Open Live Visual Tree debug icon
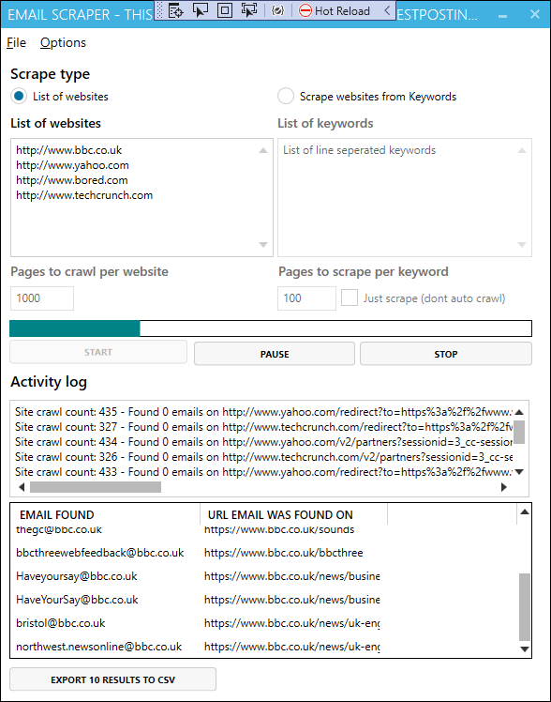This screenshot has width=551, height=702. (175, 10)
